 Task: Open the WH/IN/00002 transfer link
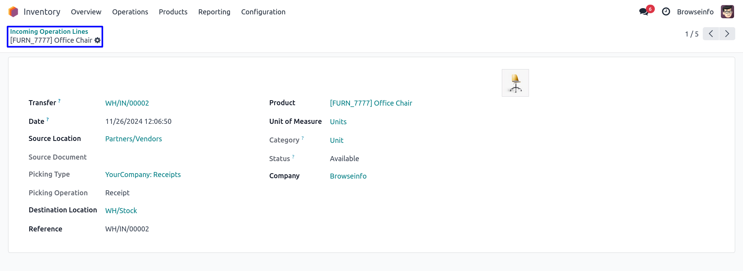coord(127,103)
